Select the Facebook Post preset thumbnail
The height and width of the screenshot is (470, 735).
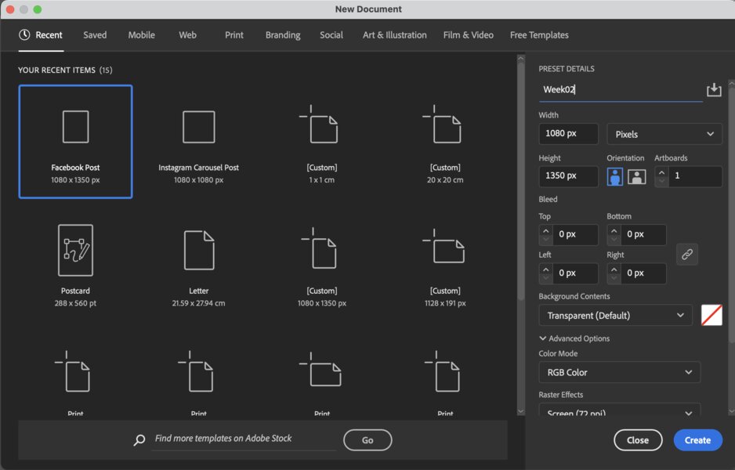coord(75,127)
